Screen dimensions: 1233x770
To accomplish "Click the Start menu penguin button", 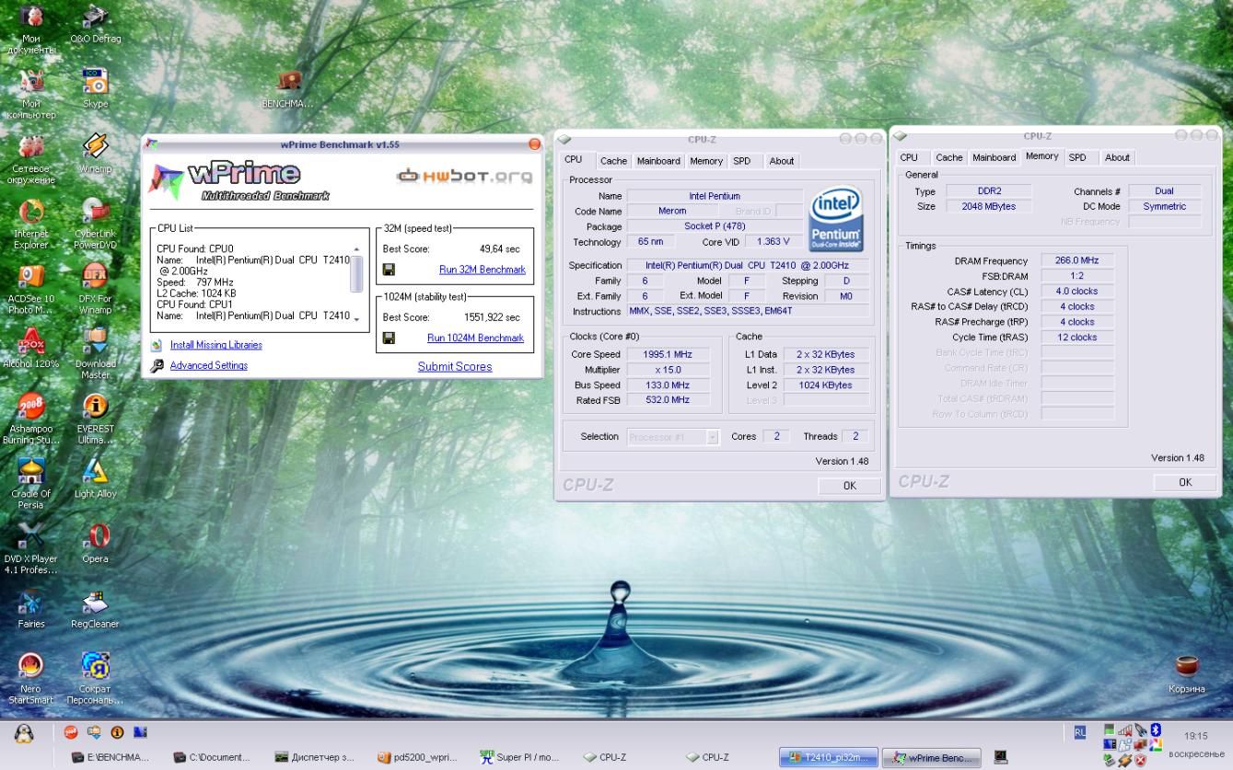I will click(x=25, y=733).
